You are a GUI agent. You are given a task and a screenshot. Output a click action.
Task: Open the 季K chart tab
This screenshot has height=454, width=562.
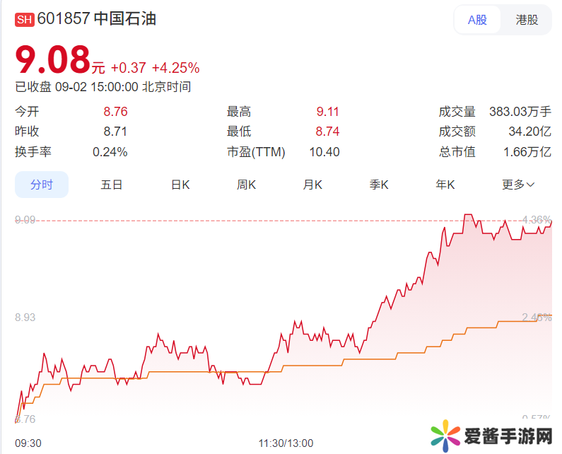pyautogui.click(x=379, y=185)
